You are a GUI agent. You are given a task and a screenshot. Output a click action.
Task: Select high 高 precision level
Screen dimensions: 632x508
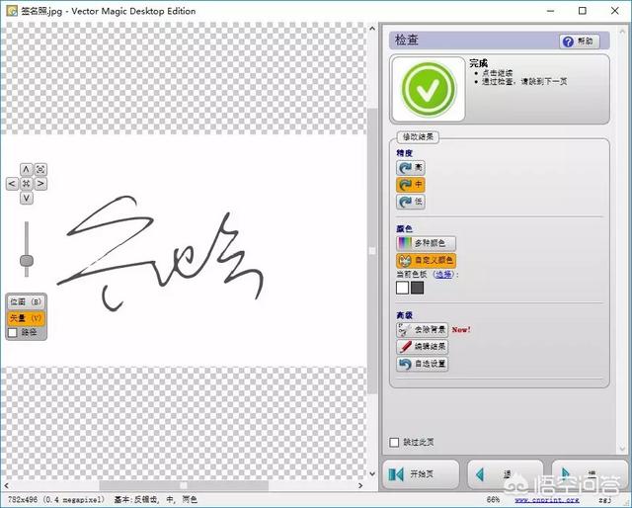[410, 168]
